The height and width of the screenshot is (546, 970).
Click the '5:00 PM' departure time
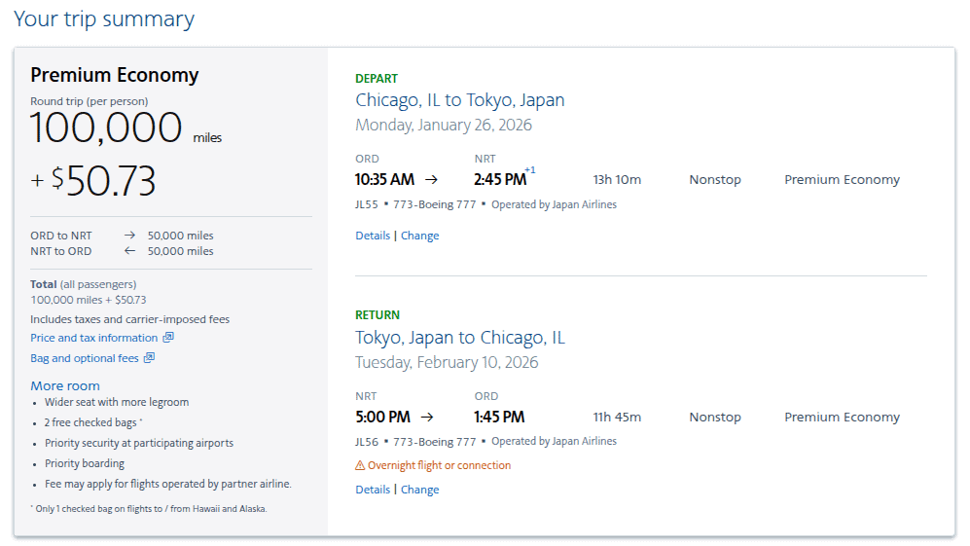click(x=382, y=418)
